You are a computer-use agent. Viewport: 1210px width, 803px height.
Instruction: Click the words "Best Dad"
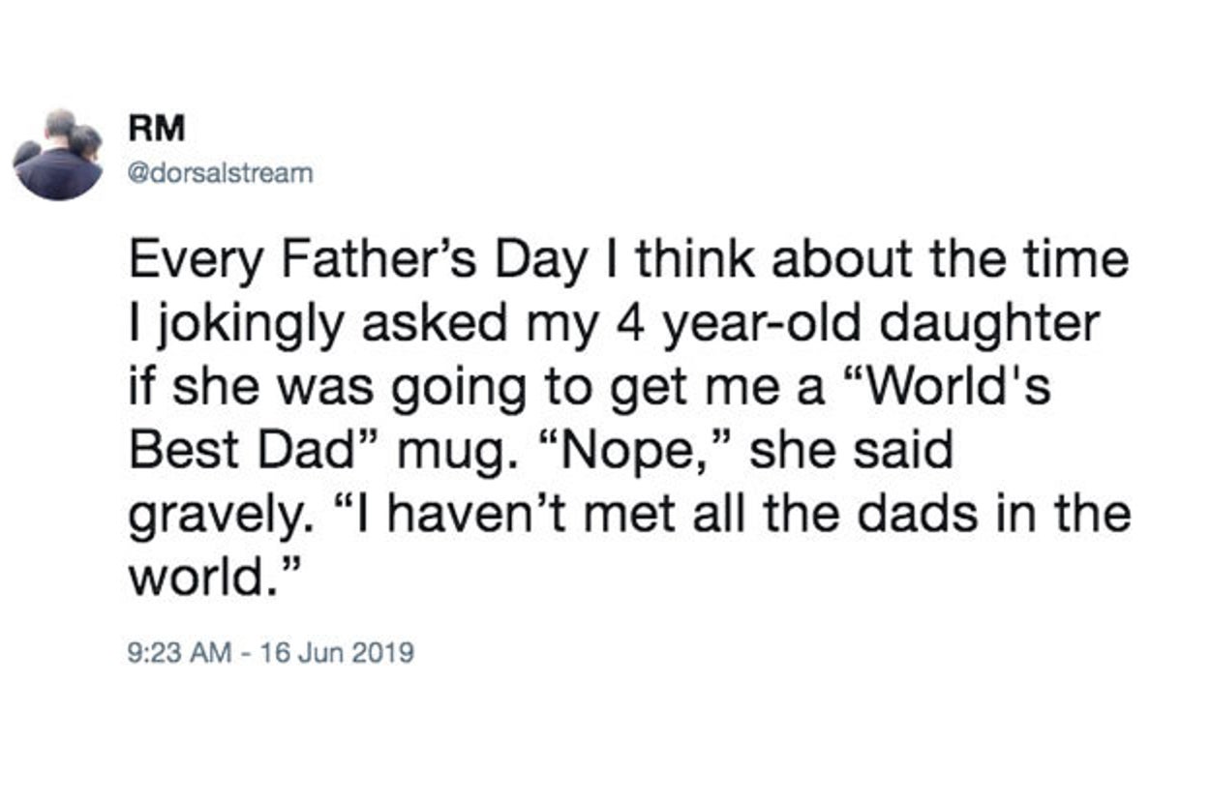pos(250,450)
